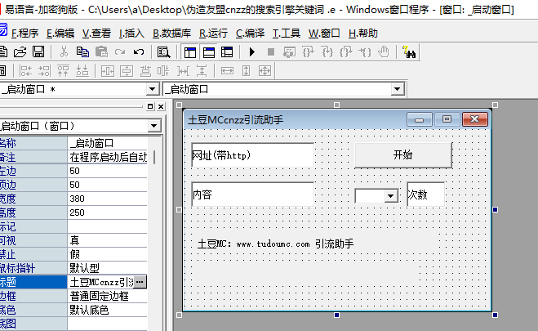Click the align right edges icon
The width and height of the screenshot is (538, 331).
point(44,71)
